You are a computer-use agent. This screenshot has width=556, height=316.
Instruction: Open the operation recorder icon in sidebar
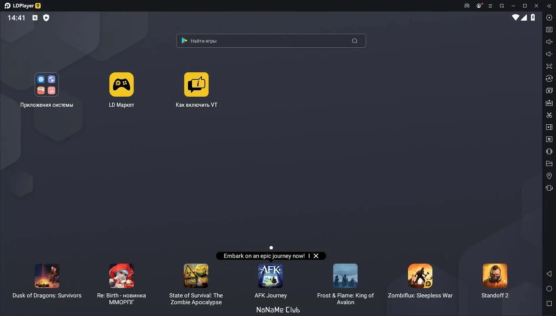tap(549, 78)
